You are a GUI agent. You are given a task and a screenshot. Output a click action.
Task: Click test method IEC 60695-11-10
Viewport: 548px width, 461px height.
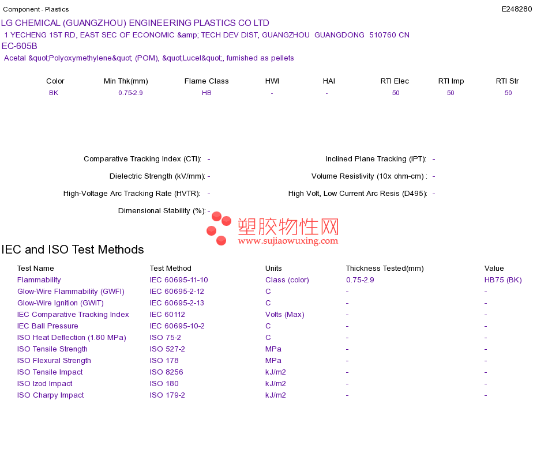pos(179,279)
